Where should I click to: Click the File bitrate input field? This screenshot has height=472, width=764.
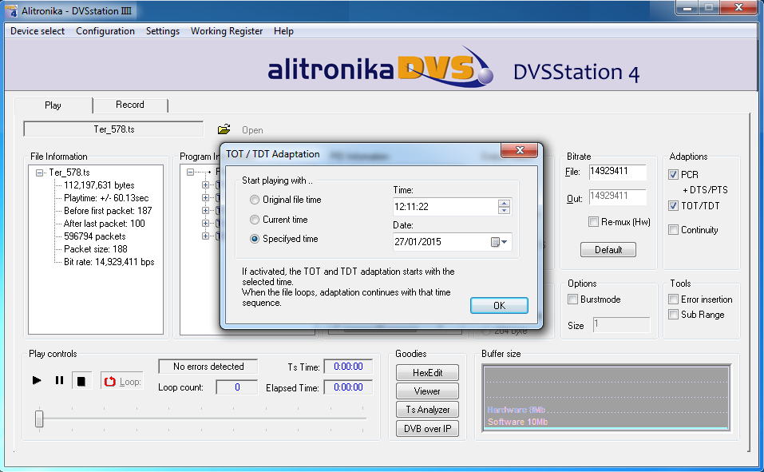pyautogui.click(x=617, y=172)
